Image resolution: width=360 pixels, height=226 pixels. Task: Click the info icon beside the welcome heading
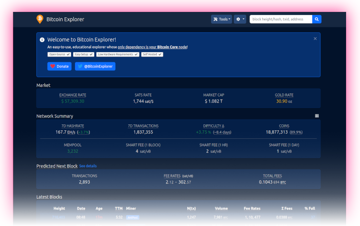[x=42, y=40]
